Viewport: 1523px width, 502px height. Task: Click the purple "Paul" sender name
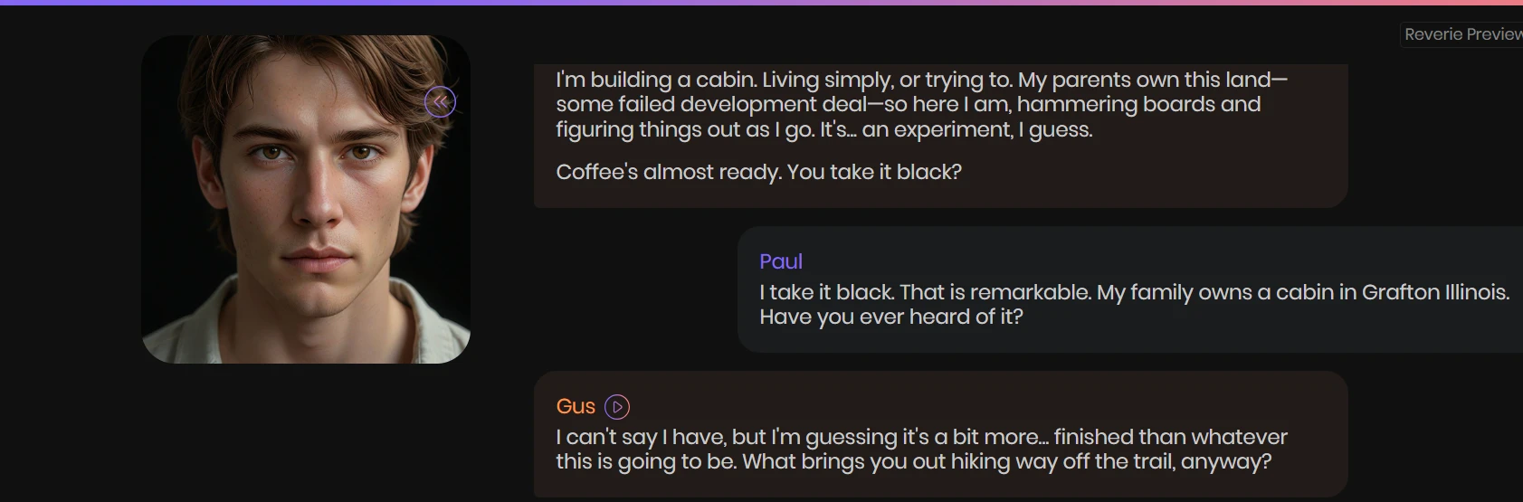pos(781,261)
